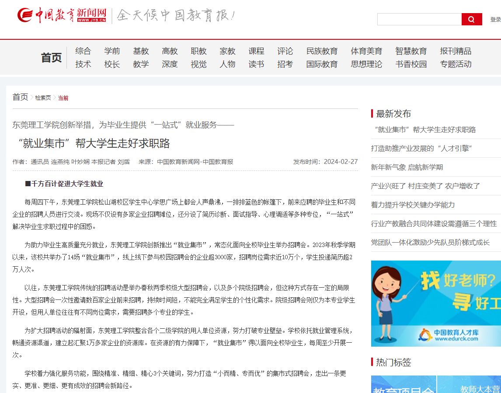The image size is (501, 393).
Task: Click the 中国教育人才库 banner advertisement
Action: 435,303
